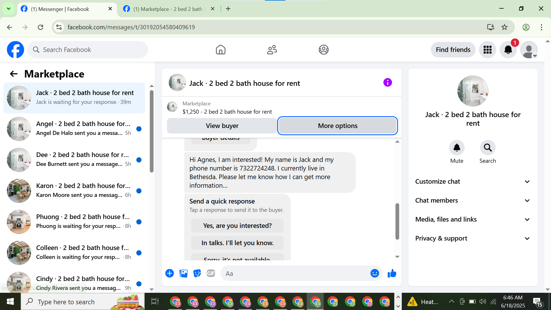Mute this conversation with the bell icon

[457, 148]
